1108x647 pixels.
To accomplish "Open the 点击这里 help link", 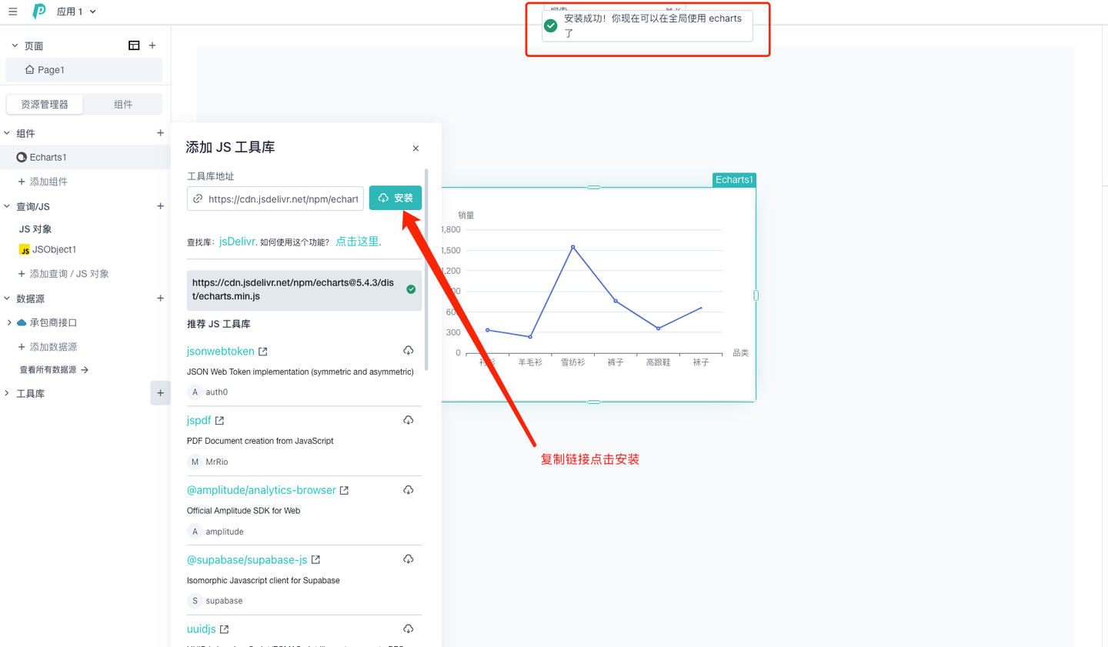I will coord(357,242).
